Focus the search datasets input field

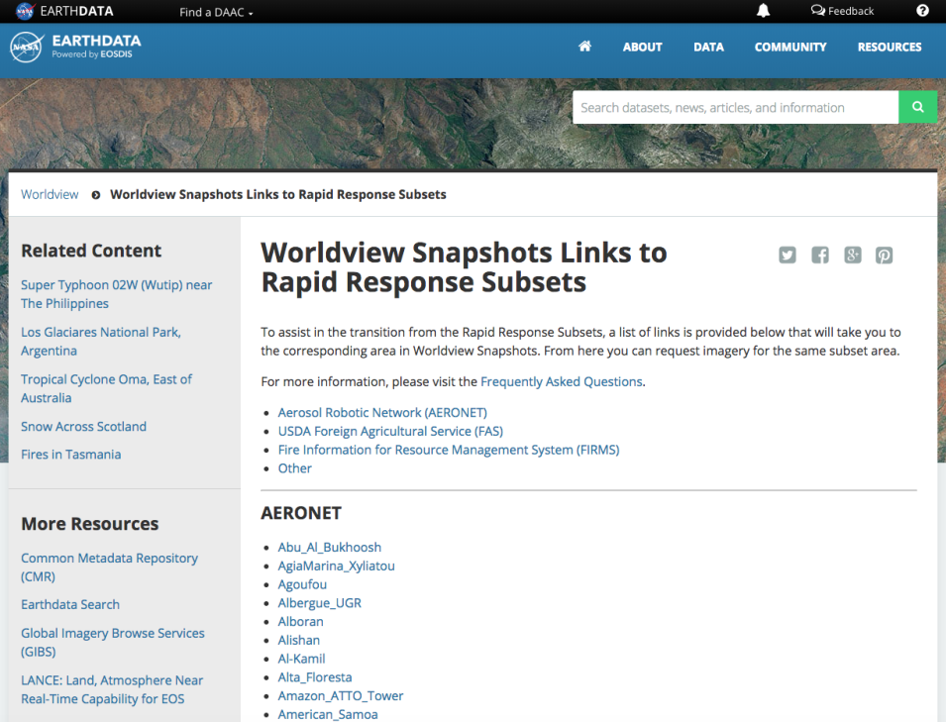click(735, 107)
